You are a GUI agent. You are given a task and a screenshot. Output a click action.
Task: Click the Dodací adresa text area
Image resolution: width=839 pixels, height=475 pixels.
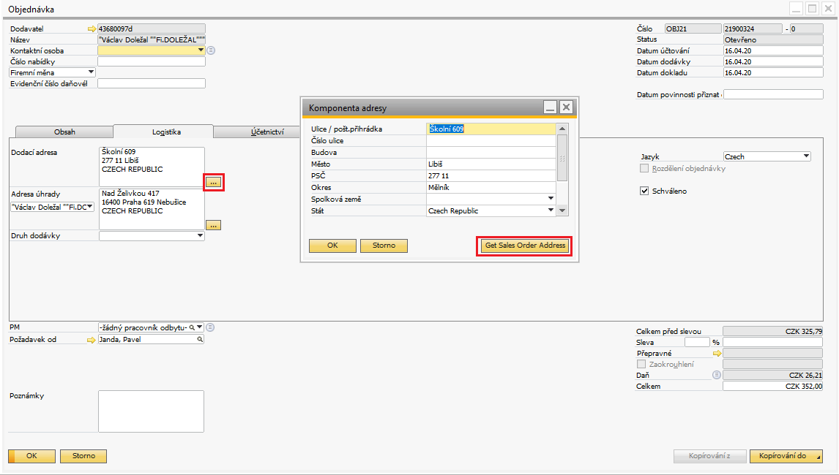tap(152, 167)
